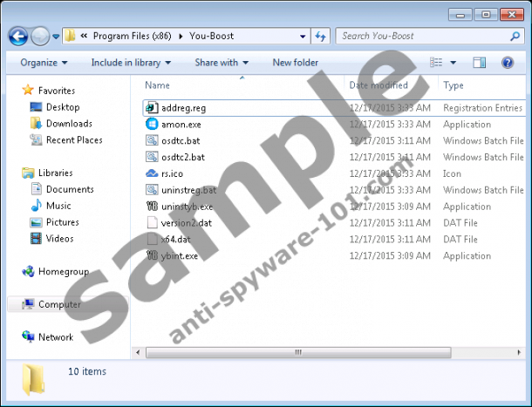
Task: Click the Refresh button beside address bar
Action: [x=320, y=36]
